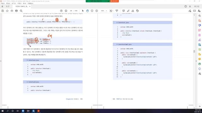Image resolution: width=202 pixels, height=113 pixels.
Task: Open Organize Pages tool in right pane
Action: (x=199, y=30)
